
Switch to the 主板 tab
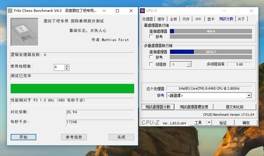[x=173, y=19]
